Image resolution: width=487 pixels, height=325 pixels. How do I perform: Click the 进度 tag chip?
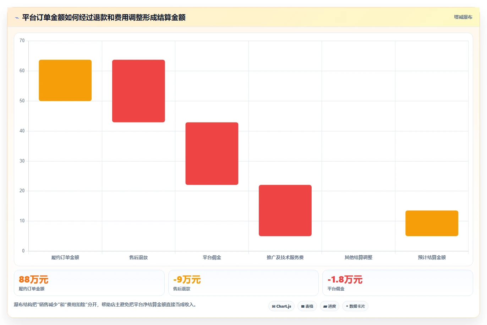pos(330,306)
